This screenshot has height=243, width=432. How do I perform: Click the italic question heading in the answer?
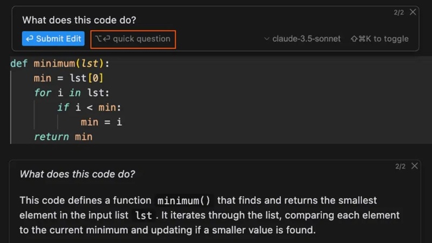[x=77, y=174]
